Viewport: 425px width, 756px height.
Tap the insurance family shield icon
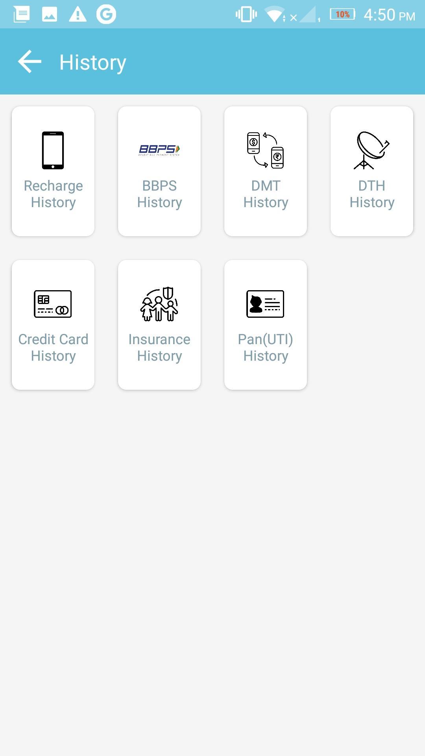(x=159, y=304)
